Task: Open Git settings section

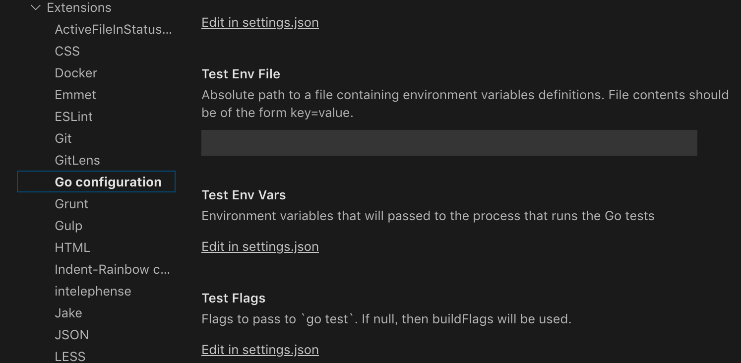Action: pyautogui.click(x=63, y=139)
